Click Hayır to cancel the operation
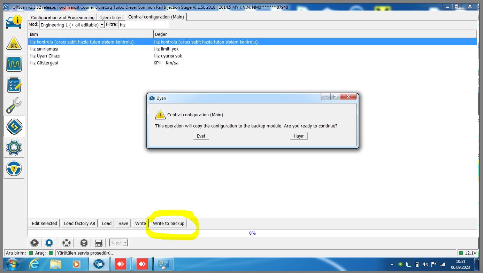This screenshot has width=483, height=273. pos(299,136)
